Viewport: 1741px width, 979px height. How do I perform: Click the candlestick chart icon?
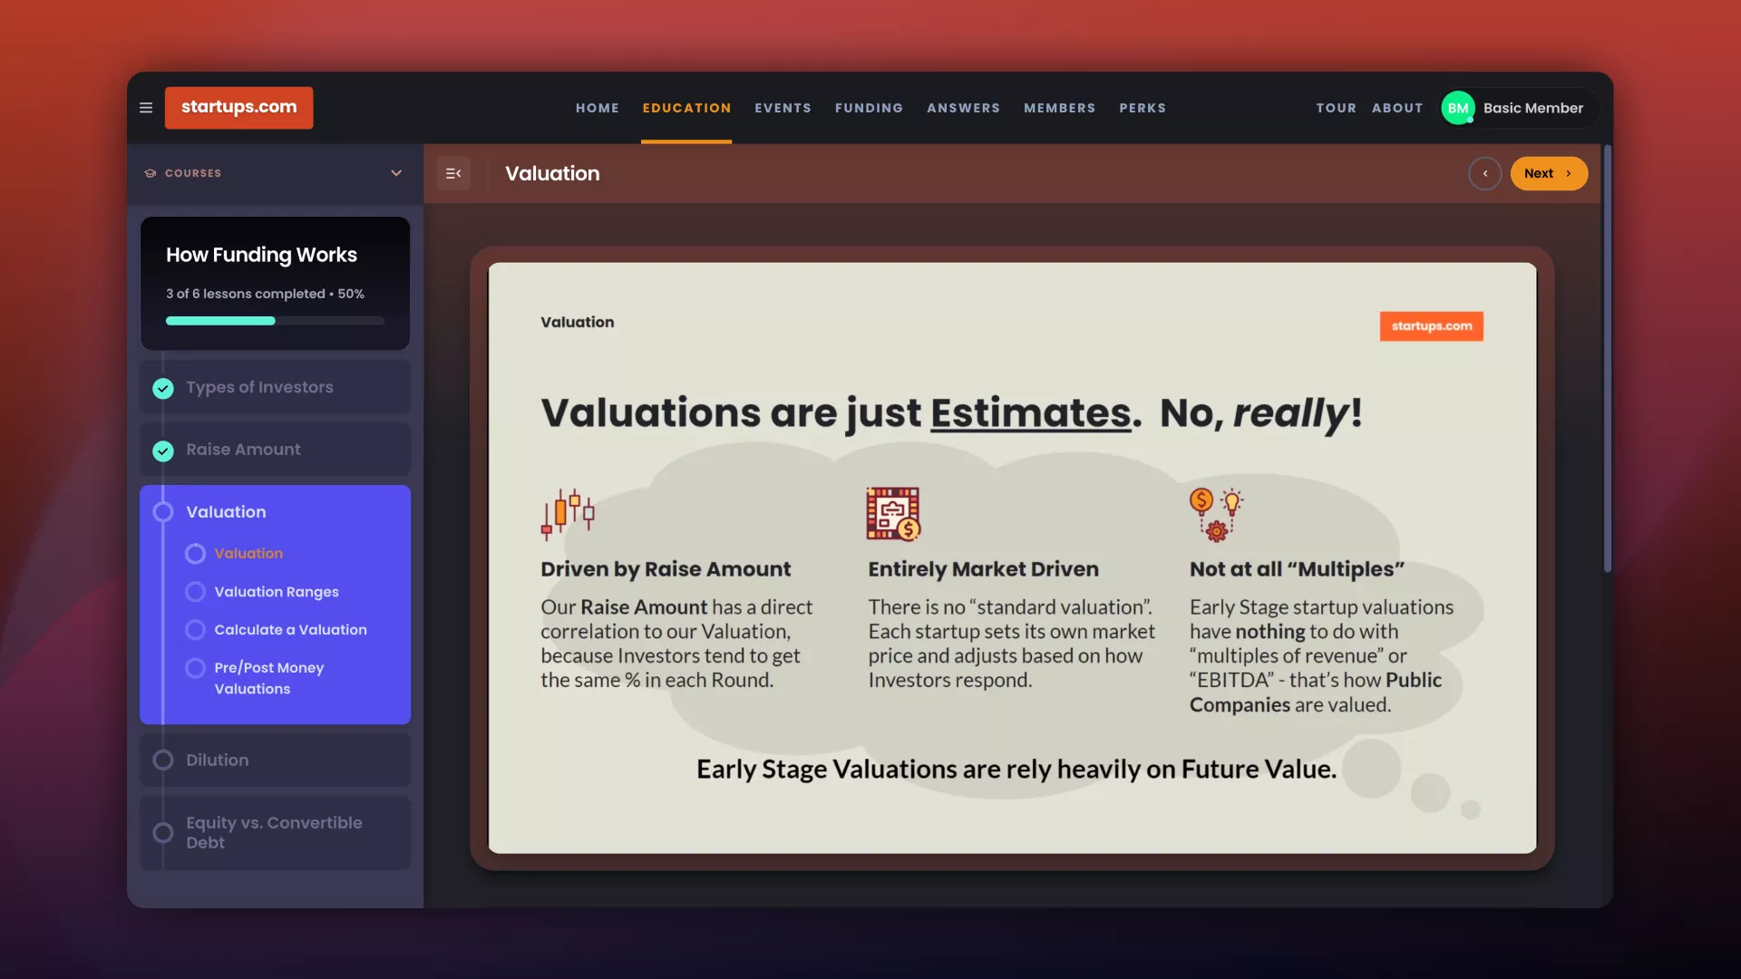coord(568,514)
